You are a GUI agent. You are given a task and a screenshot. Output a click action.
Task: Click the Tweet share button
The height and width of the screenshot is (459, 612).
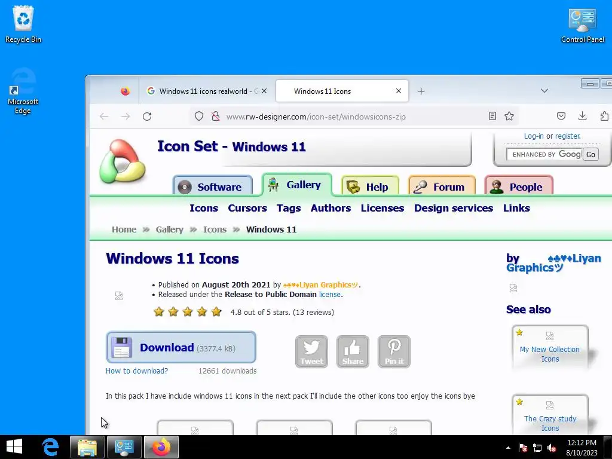tap(311, 351)
